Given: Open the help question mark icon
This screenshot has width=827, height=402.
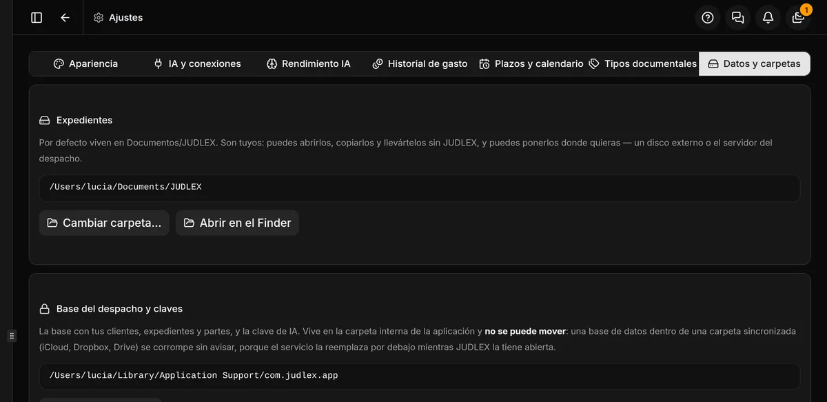Looking at the screenshot, I should 707,18.
